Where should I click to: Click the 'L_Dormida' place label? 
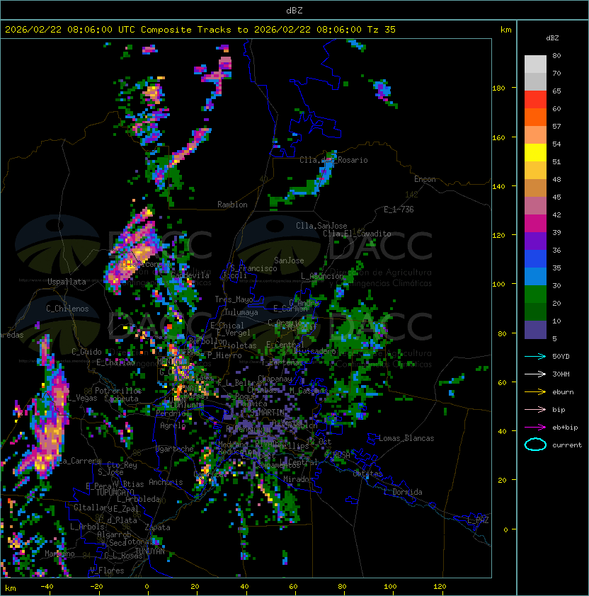tap(403, 492)
